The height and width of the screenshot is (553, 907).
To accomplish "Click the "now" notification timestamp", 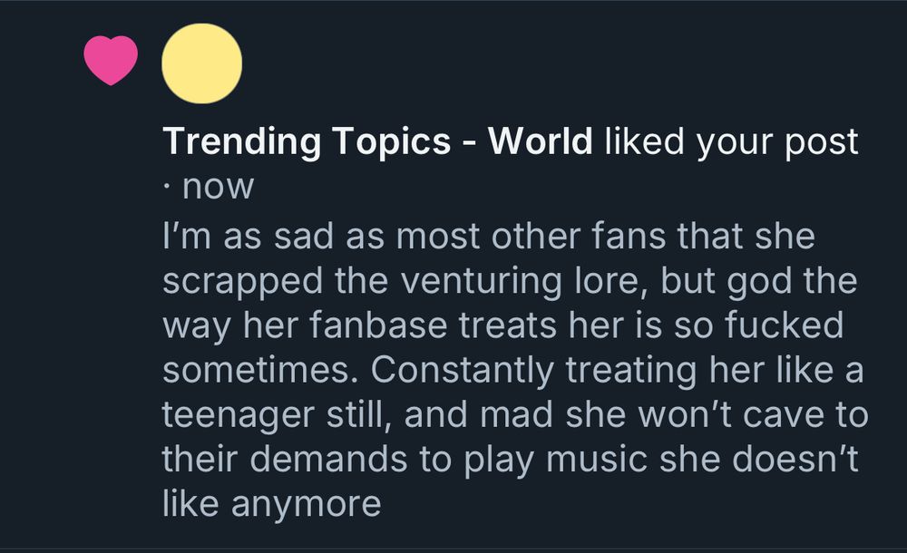I will pyautogui.click(x=219, y=188).
